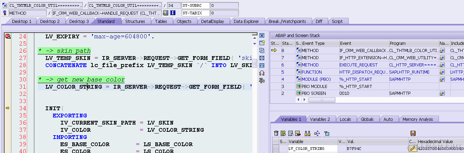Click the replace tool icon in vertical toolbar

pos(262,50)
